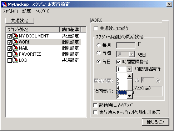Click dropdown list scroll down arrow
Screen dimensions: 174x131
(x=130, y=96)
